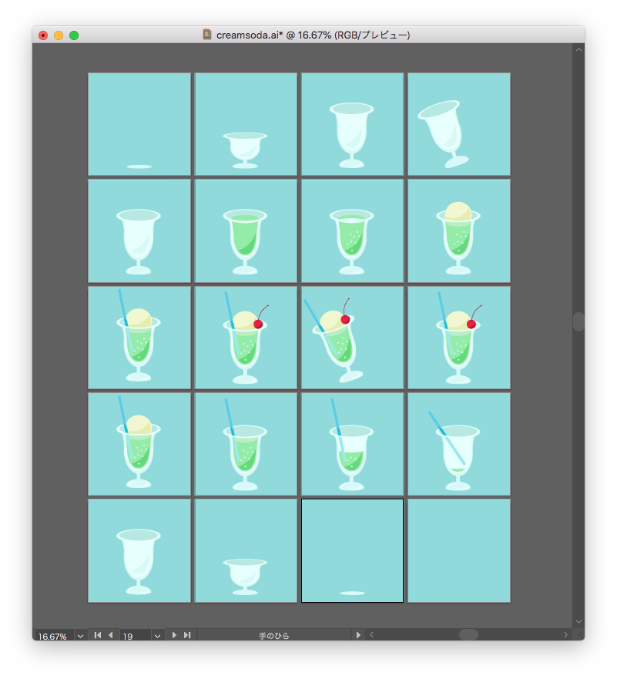The height and width of the screenshot is (679, 617).
Task: Click the Illustrator document icon in title bar
Action: (207, 35)
